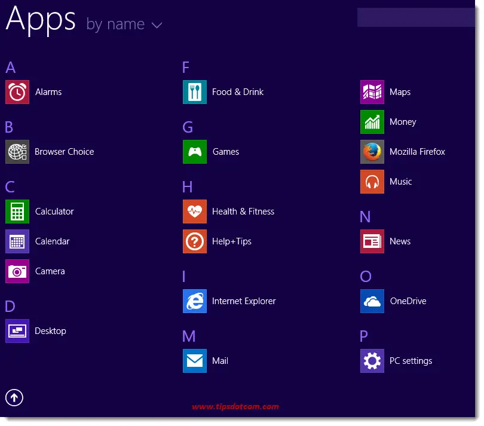Select the letter A group header
This screenshot has width=484, height=426.
11,68
